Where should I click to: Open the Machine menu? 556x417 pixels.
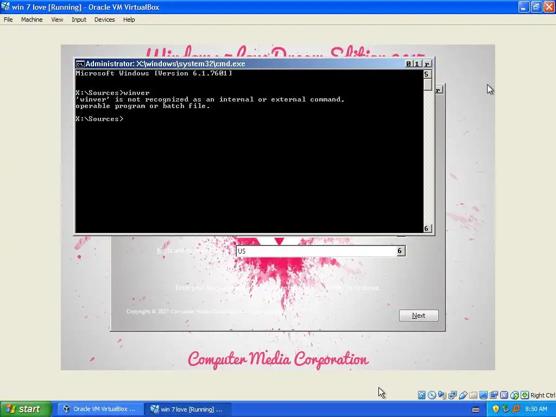(x=31, y=20)
